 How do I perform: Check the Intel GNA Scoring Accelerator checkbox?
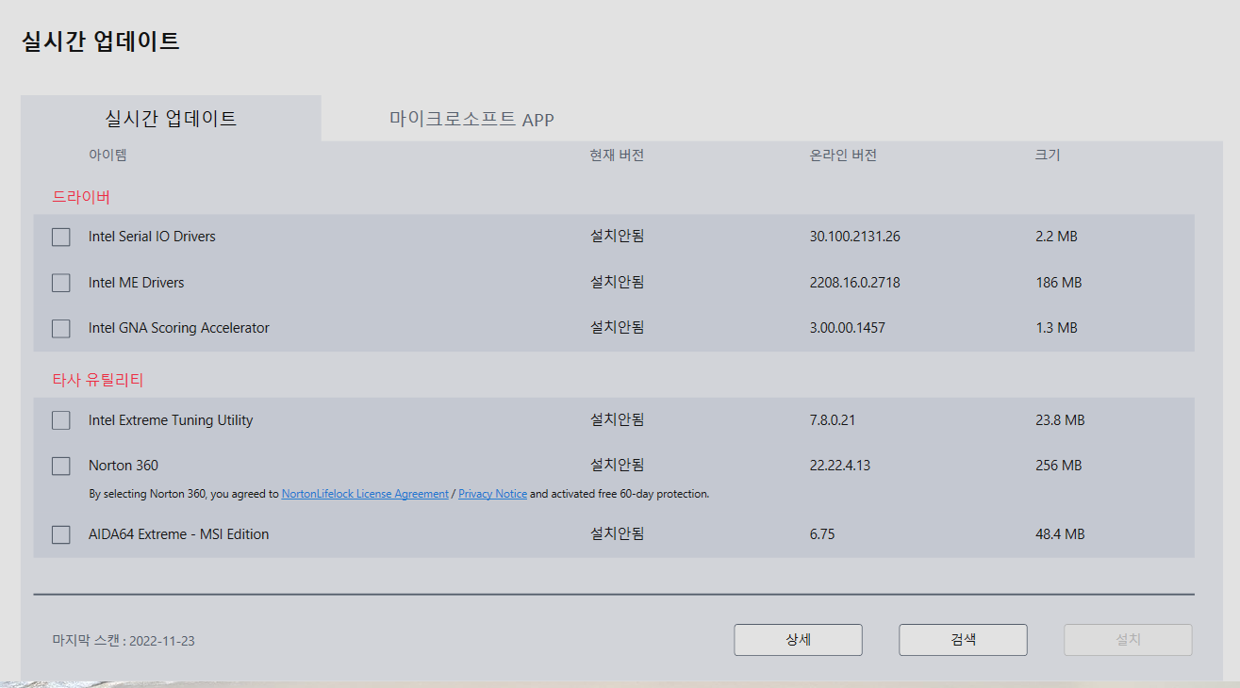pyautogui.click(x=61, y=329)
